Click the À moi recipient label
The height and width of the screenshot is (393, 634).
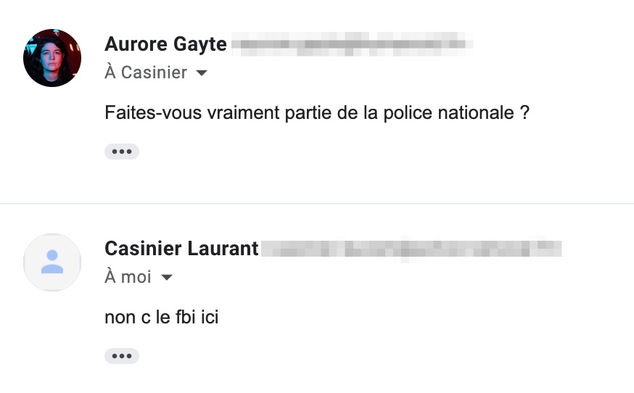click(x=128, y=277)
